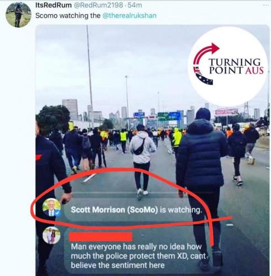Click the Turning Point AUS circular logo
Viewport: 271px width, 276px height.
(228, 66)
